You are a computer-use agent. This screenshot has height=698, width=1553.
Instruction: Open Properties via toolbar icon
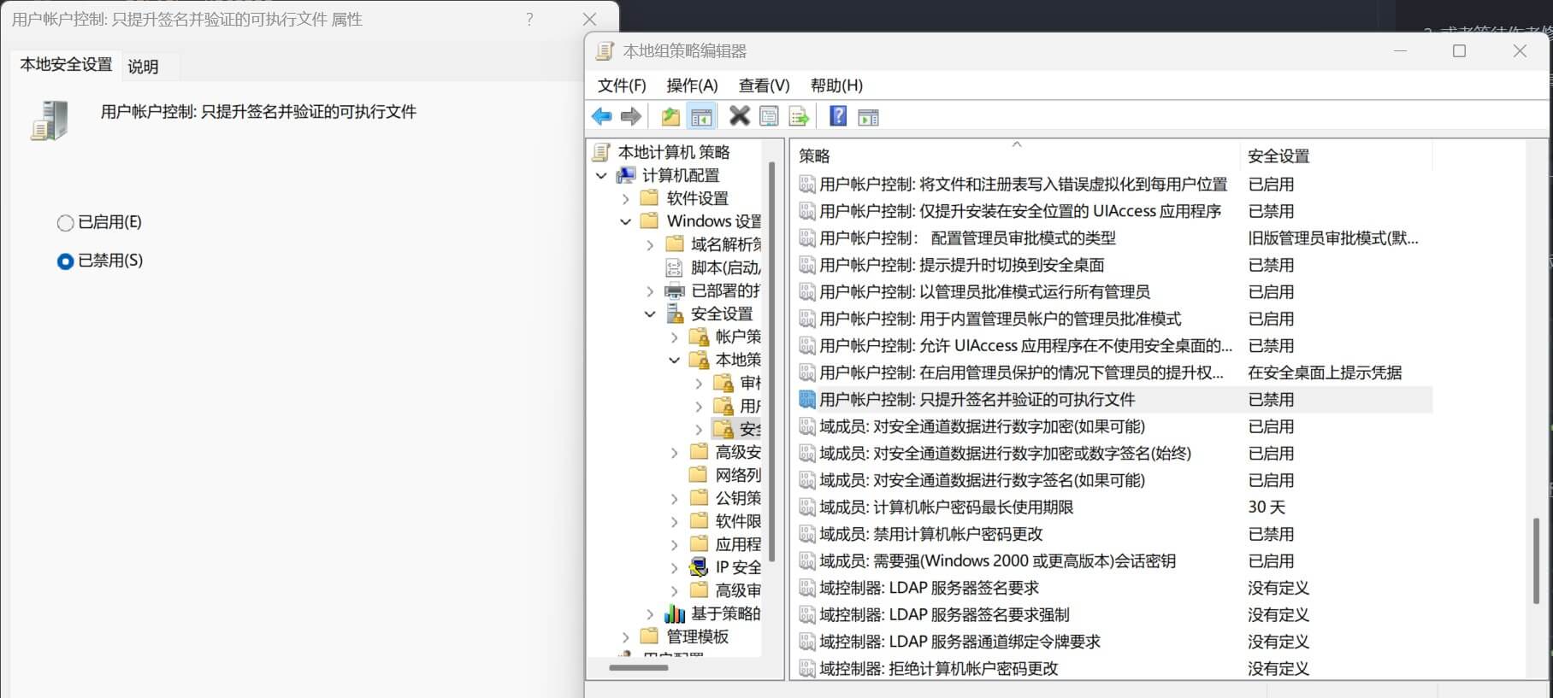click(x=769, y=116)
